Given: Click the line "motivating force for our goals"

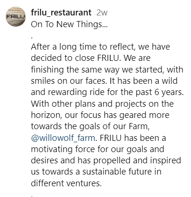Looking at the screenshot, I should [x=97, y=149].
